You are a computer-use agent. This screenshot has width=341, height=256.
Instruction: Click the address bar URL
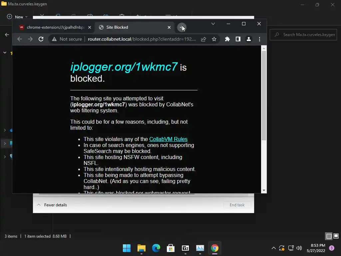click(142, 39)
